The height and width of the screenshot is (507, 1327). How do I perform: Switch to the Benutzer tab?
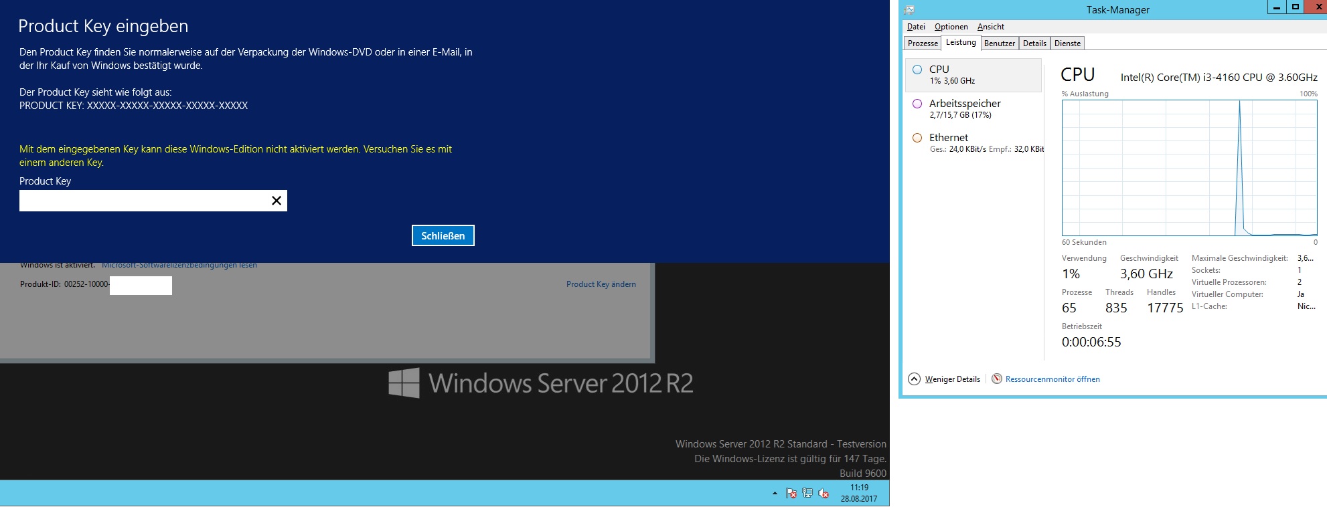pyautogui.click(x=1000, y=43)
